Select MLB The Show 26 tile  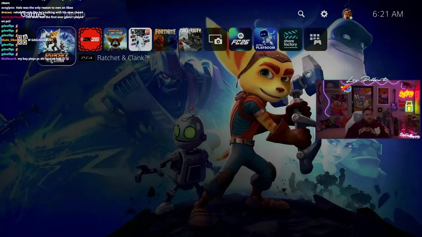pyautogui.click(x=140, y=39)
